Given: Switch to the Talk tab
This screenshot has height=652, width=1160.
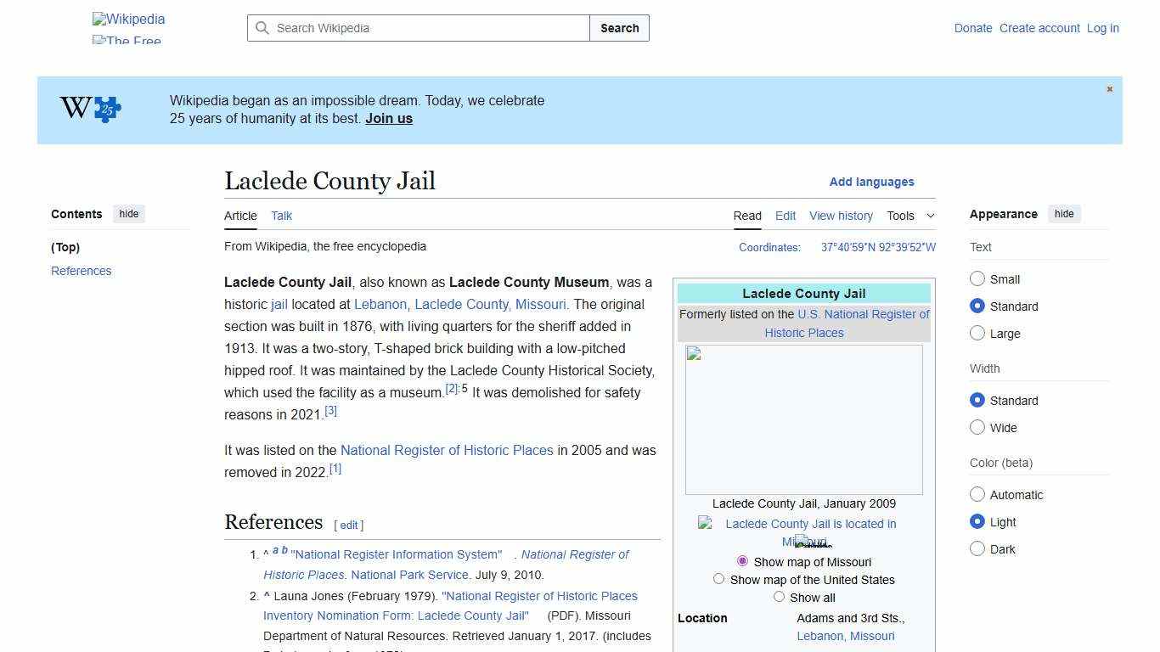Looking at the screenshot, I should 281,216.
